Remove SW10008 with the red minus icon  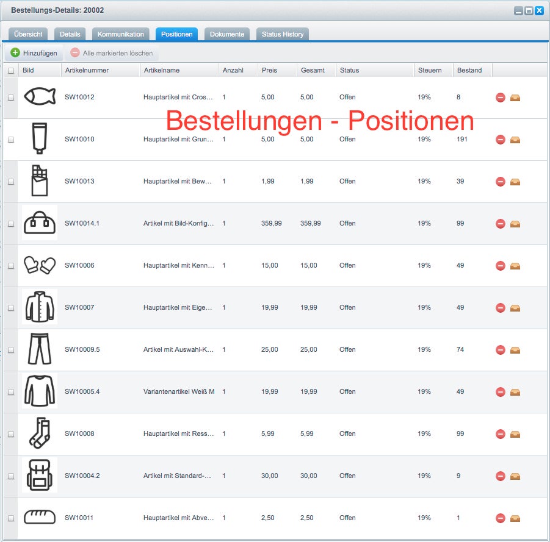click(x=500, y=433)
